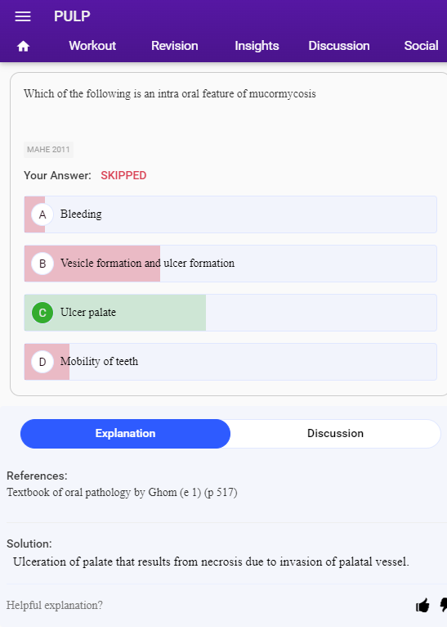The image size is (447, 627).
Task: Select option D circle letter
Action: point(42,362)
